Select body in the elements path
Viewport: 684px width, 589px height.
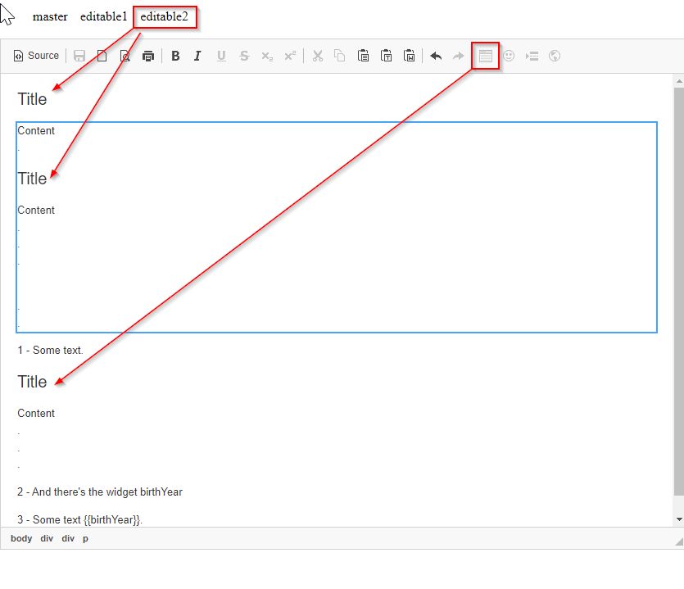[21, 538]
